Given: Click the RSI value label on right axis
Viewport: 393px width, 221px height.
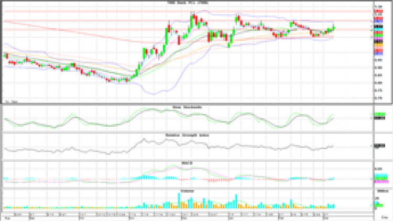Looking at the screenshot, I should [378, 147].
